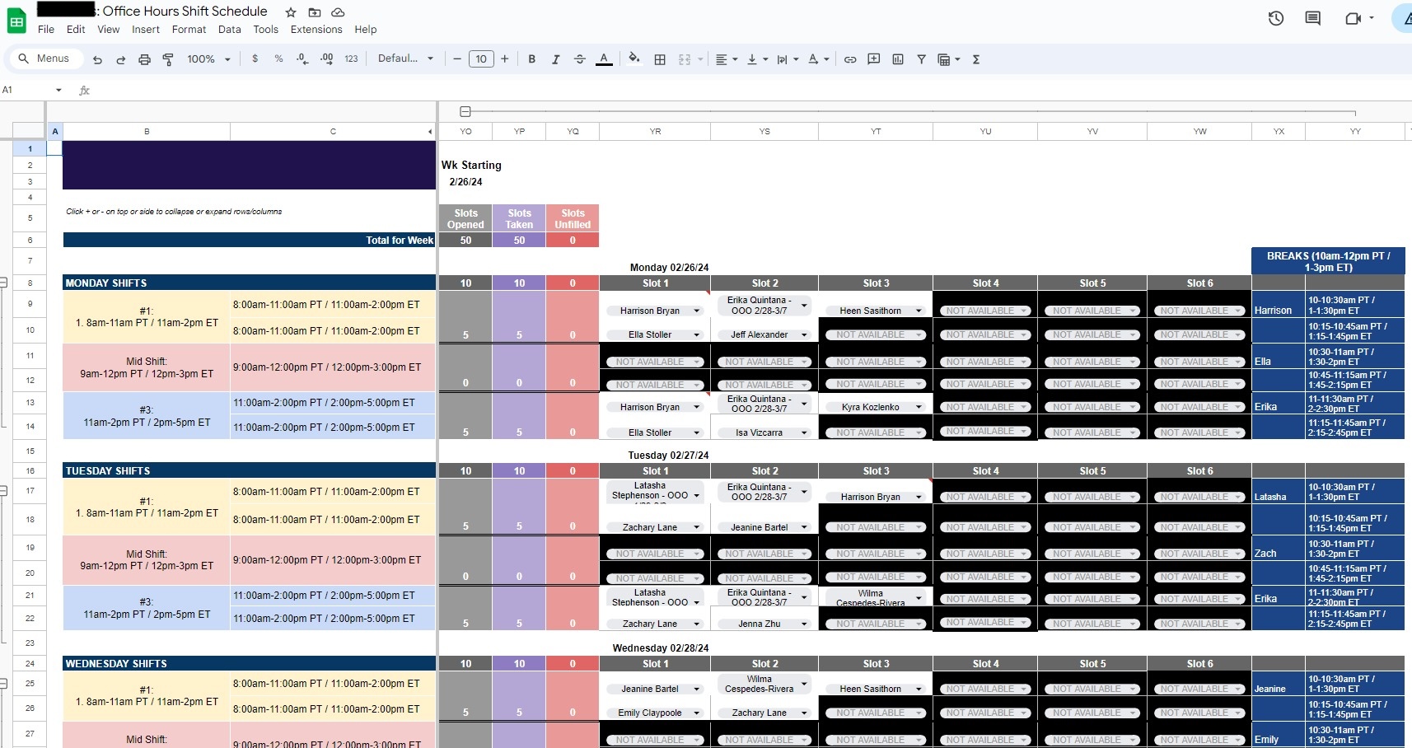Decrease decimal places
The image size is (1412, 748).
click(x=302, y=59)
